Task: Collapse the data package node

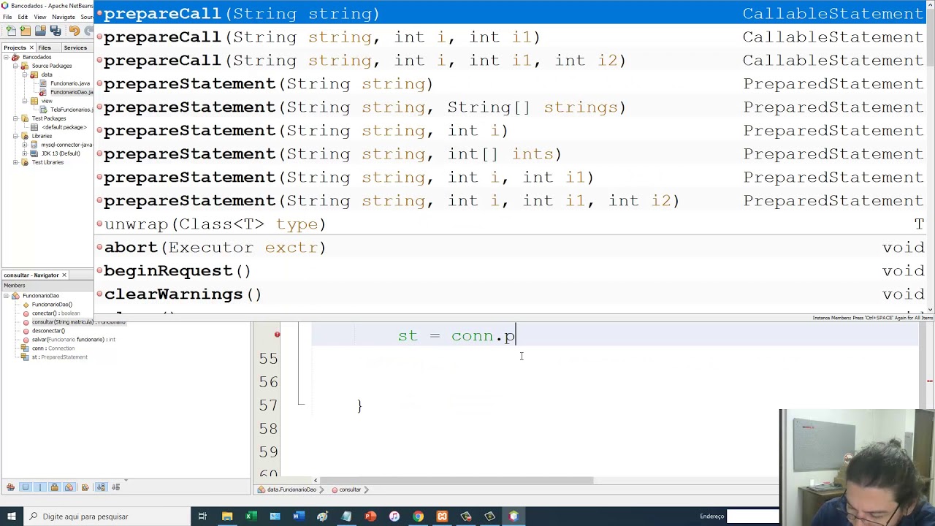Action: 24,75
